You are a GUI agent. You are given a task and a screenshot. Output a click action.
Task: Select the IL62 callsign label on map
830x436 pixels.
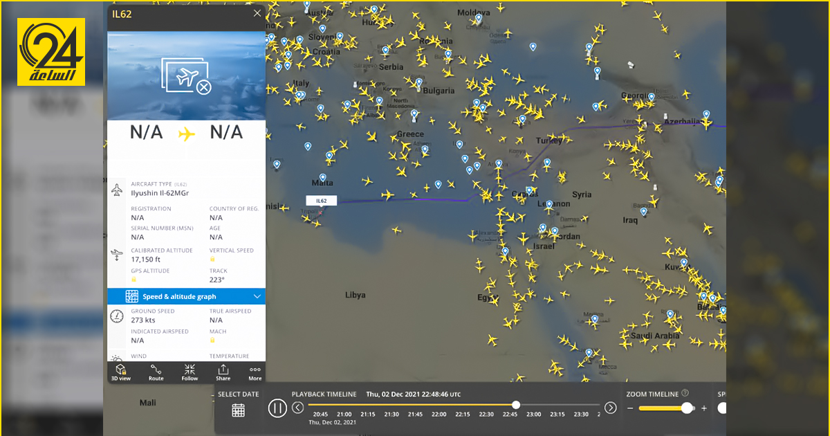[x=322, y=201]
